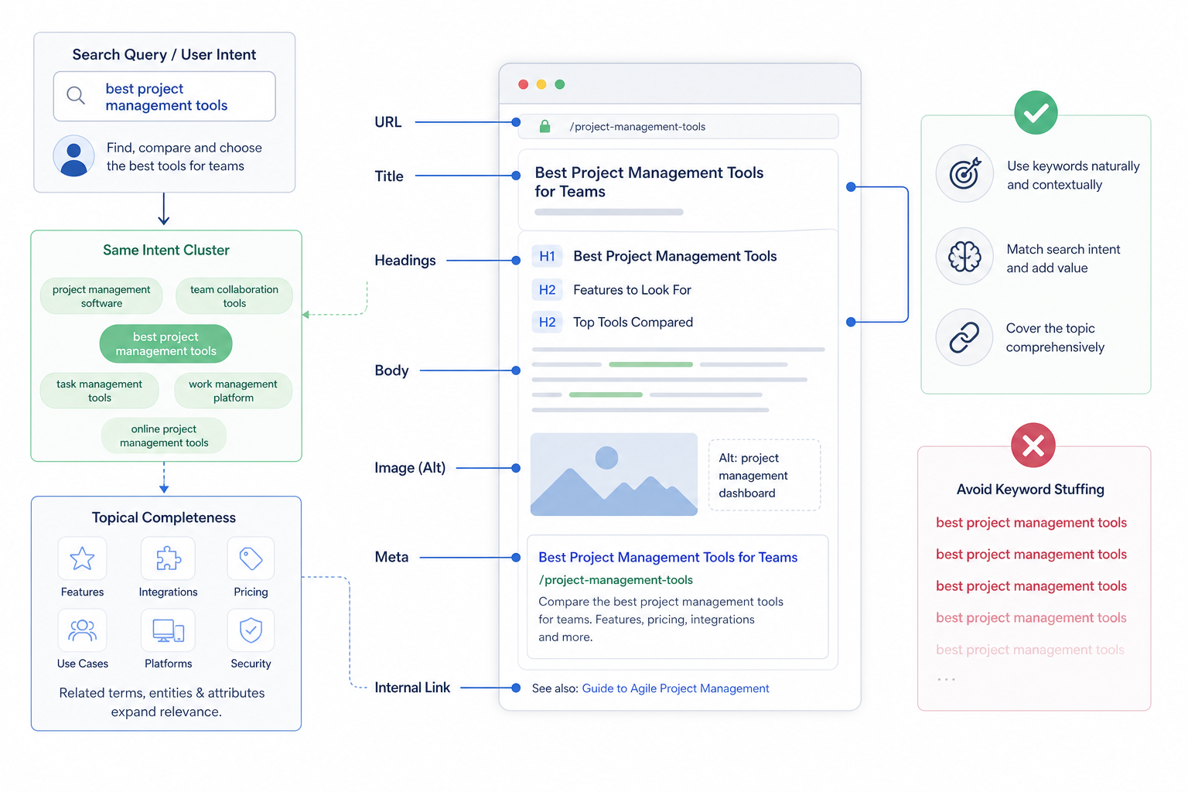Click the page title Best Project Management Tools for Teams
Image resolution: width=1188 pixels, height=792 pixels.
(x=649, y=182)
